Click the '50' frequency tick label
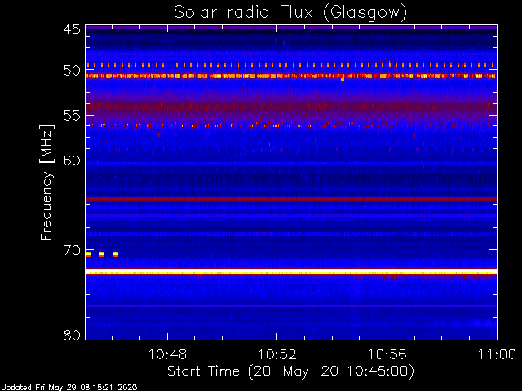 pyautogui.click(x=72, y=71)
